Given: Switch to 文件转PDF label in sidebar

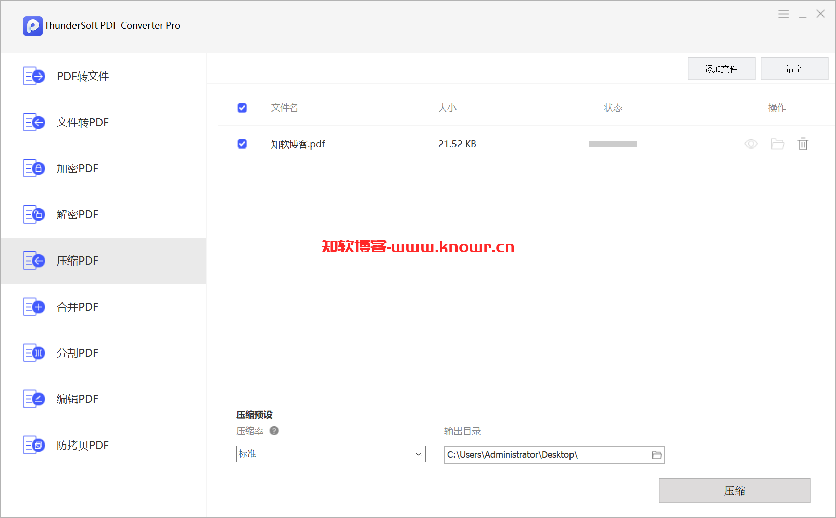Looking at the screenshot, I should (x=83, y=122).
